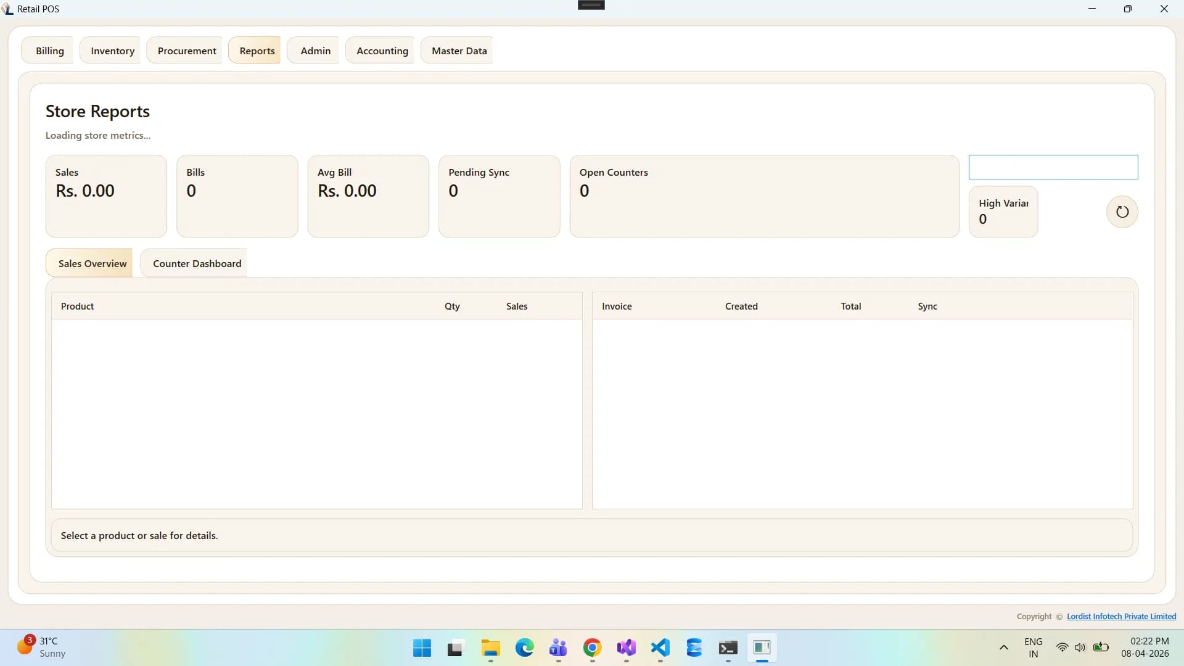The image size is (1184, 666).
Task: Click the active Retail POS taskbar icon
Action: click(762, 648)
